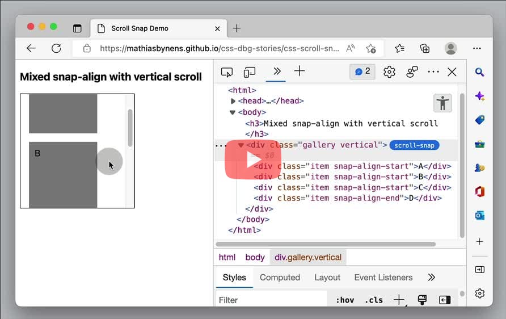
Task: Open the Favorites list icon
Action: point(399,48)
